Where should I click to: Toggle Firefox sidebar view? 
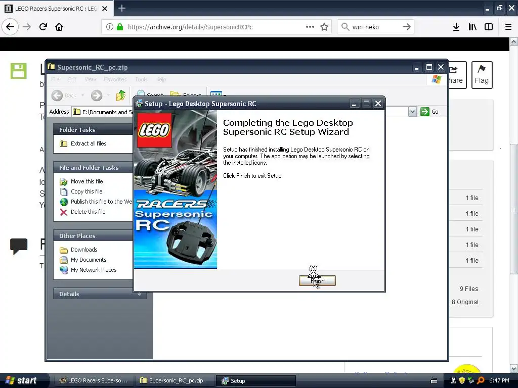pyautogui.click(x=489, y=27)
